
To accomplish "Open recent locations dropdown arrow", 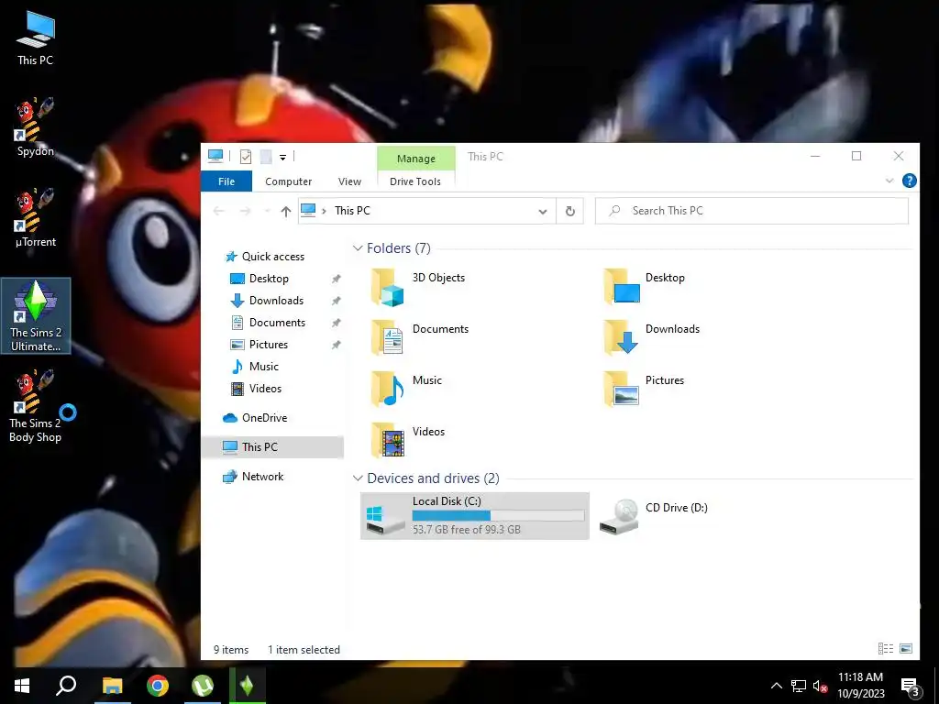I will coord(267,211).
